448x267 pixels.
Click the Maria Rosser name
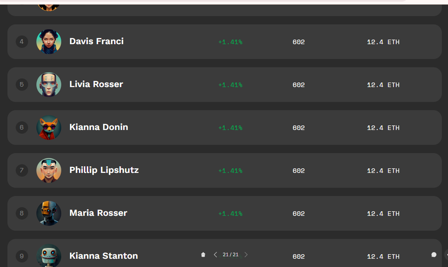98,213
